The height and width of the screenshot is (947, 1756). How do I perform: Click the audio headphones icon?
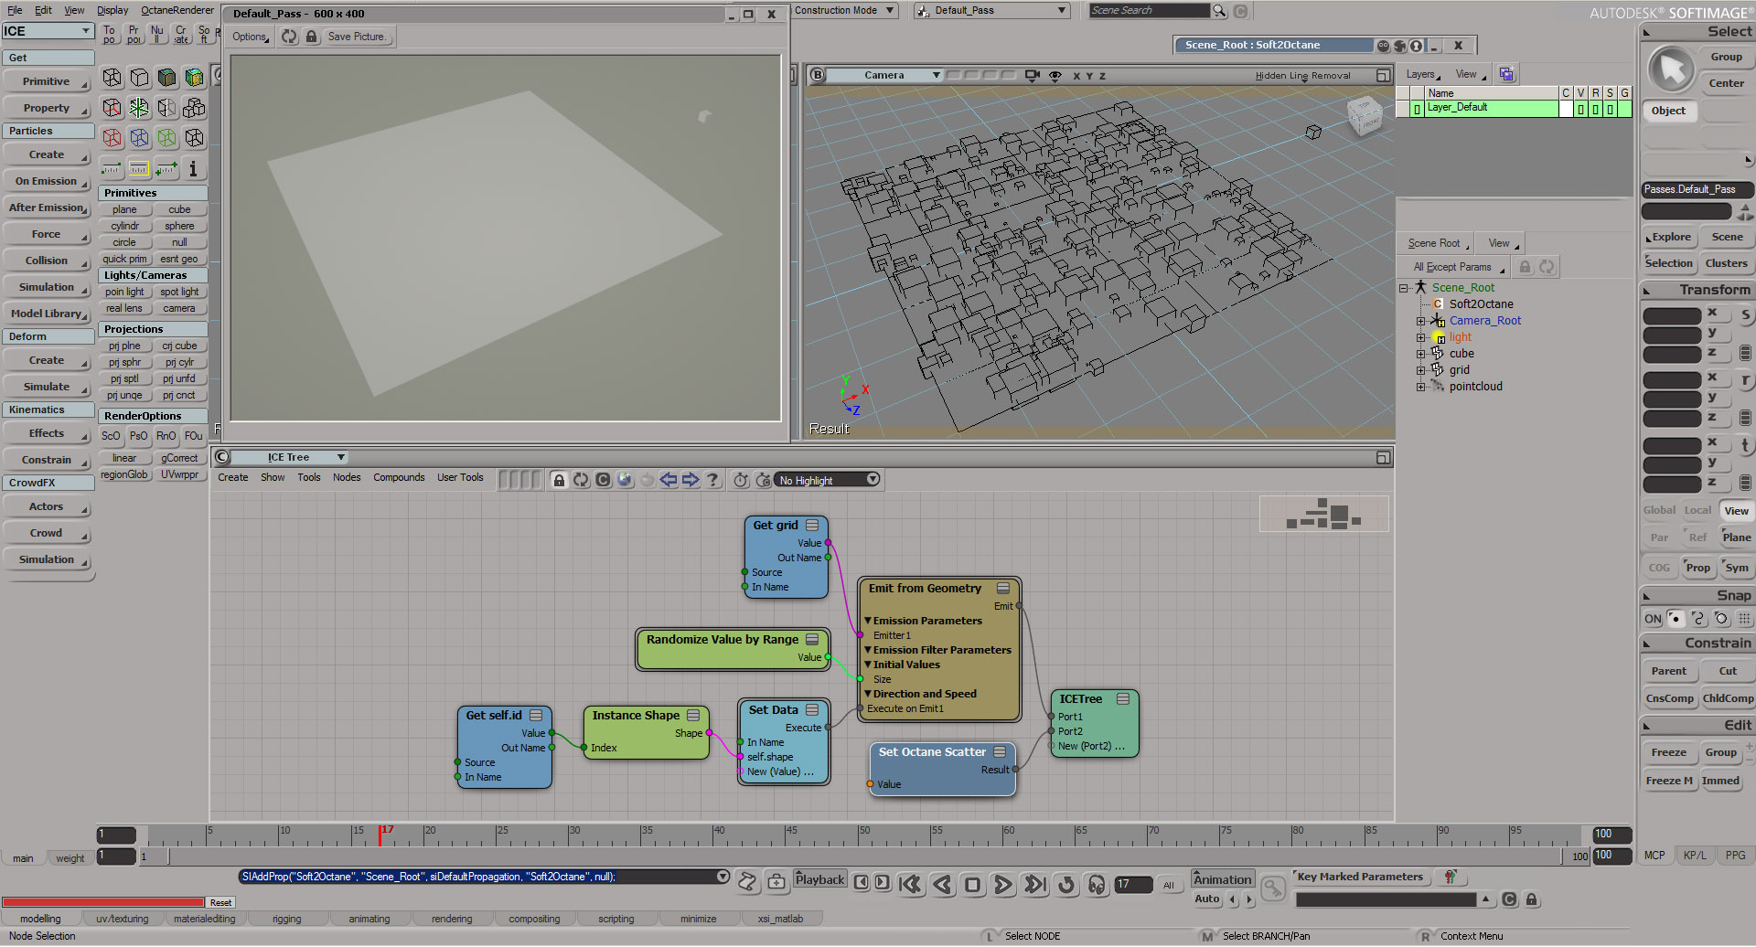(1097, 884)
